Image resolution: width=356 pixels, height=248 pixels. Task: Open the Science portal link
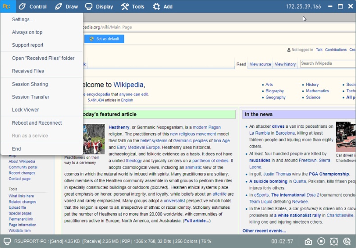coord(313,97)
